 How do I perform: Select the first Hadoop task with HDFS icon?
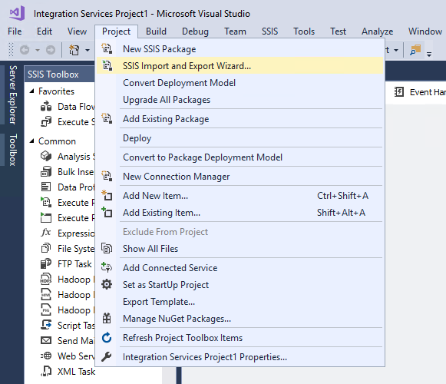[x=67, y=280]
